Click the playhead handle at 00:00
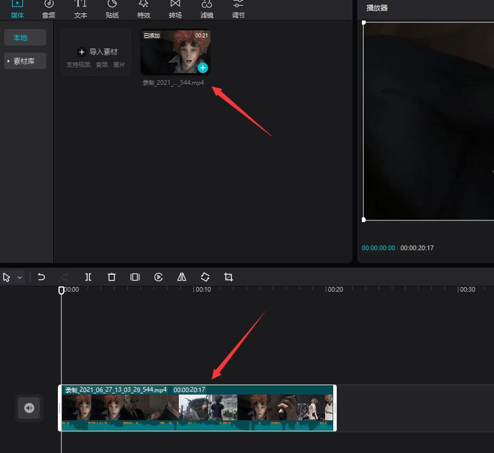 tap(61, 290)
